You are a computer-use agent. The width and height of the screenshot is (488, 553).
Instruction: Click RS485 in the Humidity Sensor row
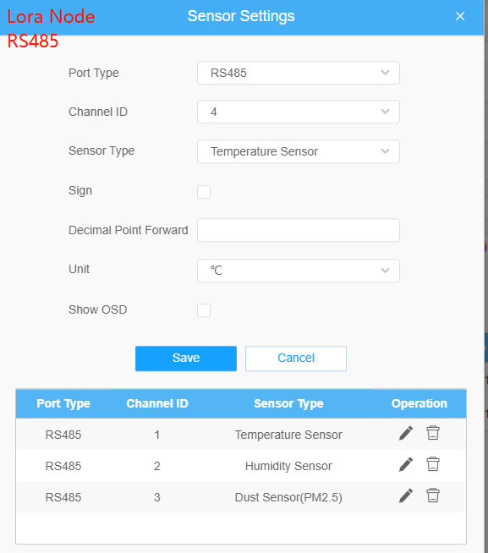[x=63, y=466]
